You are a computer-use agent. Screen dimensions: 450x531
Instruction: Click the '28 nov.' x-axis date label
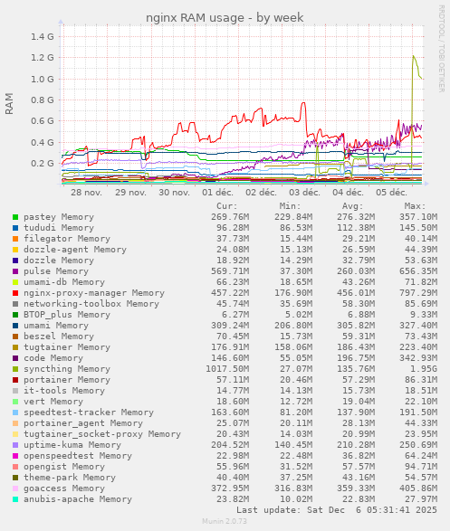click(x=86, y=193)
